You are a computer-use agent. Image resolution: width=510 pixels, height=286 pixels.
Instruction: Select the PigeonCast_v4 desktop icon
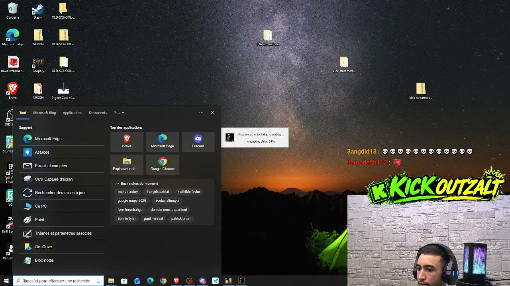tap(63, 91)
